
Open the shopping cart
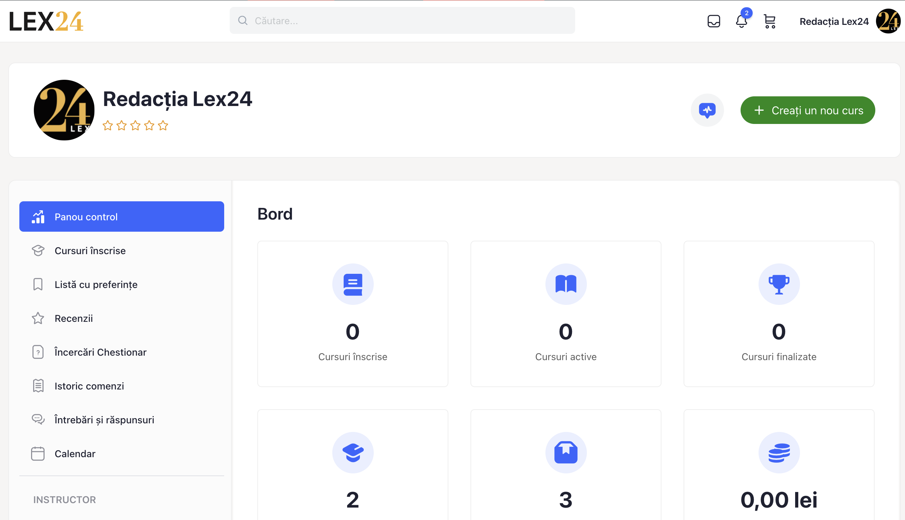[769, 21]
